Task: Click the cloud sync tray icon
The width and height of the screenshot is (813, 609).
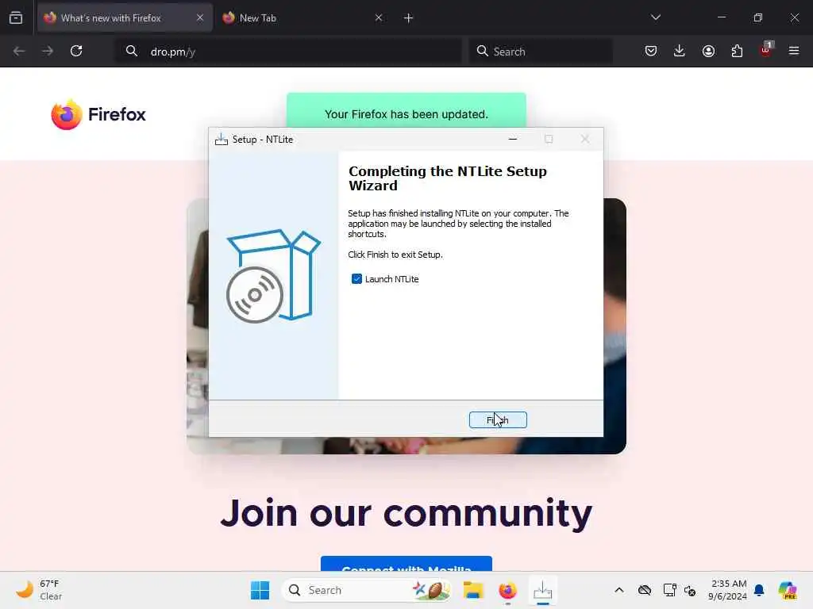Action: [x=645, y=590]
